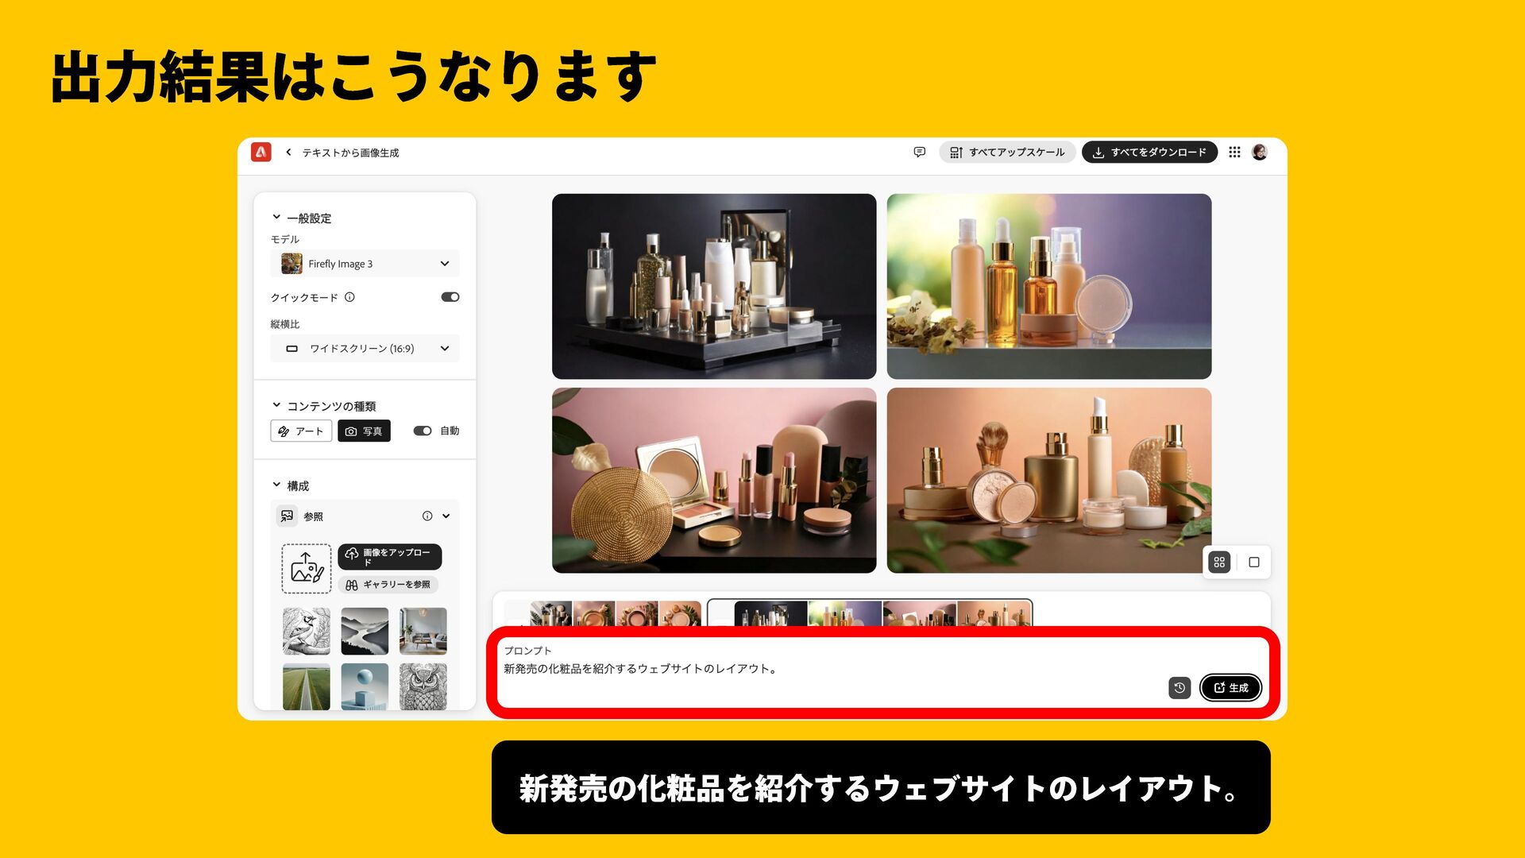Click the back arrow next to テキストから画像生成
This screenshot has height=858, width=1525.
(288, 152)
